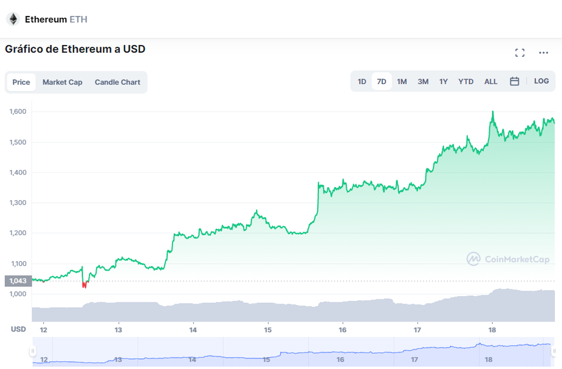
Task: Switch to the Market Cap tab
Action: (62, 82)
